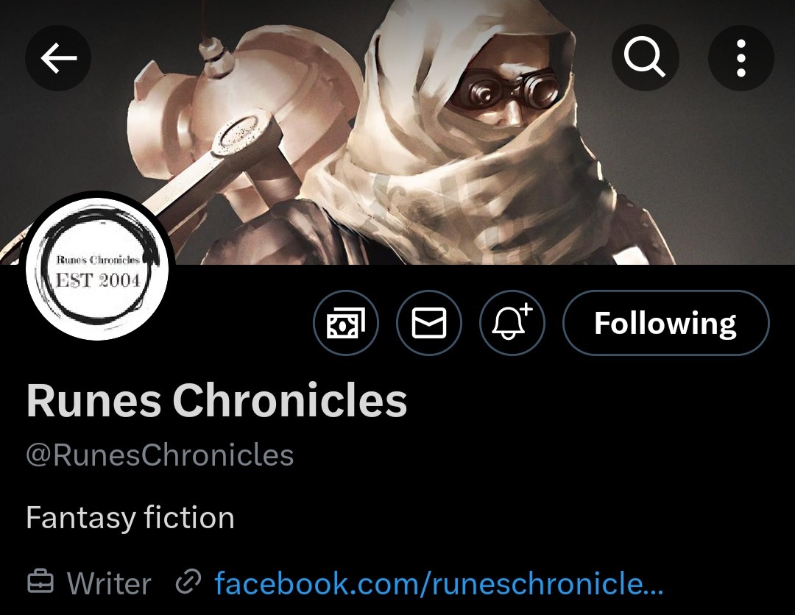Image resolution: width=795 pixels, height=615 pixels.
Task: Message Runes Chronicles with the envelope icon
Action: (x=429, y=323)
